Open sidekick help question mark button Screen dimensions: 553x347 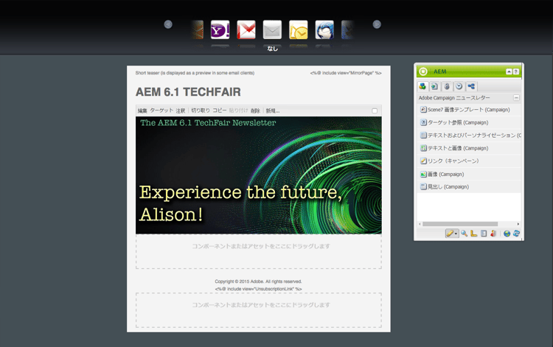(x=515, y=71)
